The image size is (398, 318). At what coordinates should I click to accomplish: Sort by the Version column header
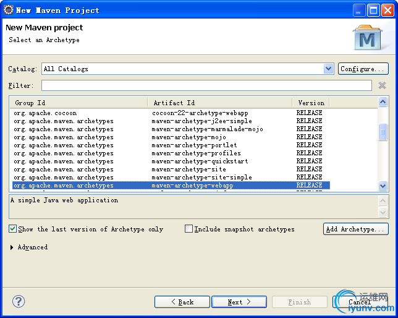coord(311,103)
